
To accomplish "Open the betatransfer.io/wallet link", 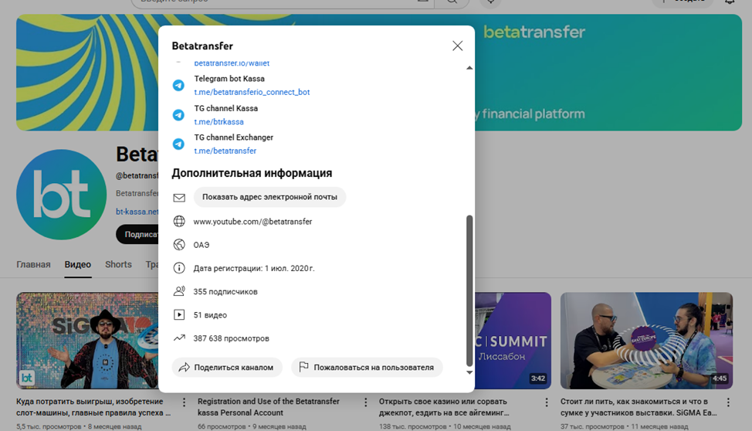I will (x=232, y=63).
